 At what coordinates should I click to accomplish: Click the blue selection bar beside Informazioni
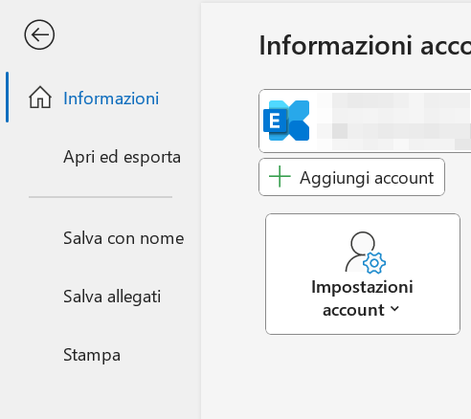click(8, 98)
